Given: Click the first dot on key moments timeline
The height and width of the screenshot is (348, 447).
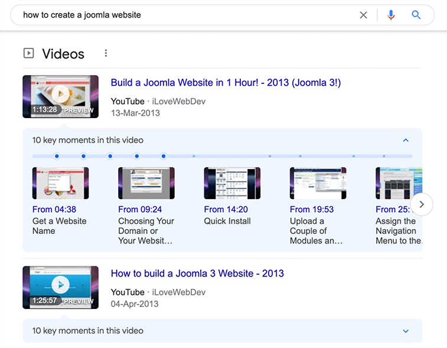Looking at the screenshot, I should [x=57, y=156].
